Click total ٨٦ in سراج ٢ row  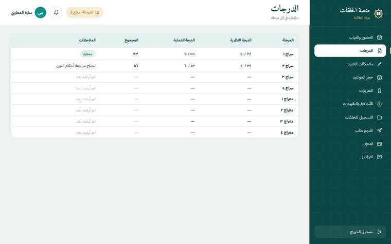[x=136, y=66]
